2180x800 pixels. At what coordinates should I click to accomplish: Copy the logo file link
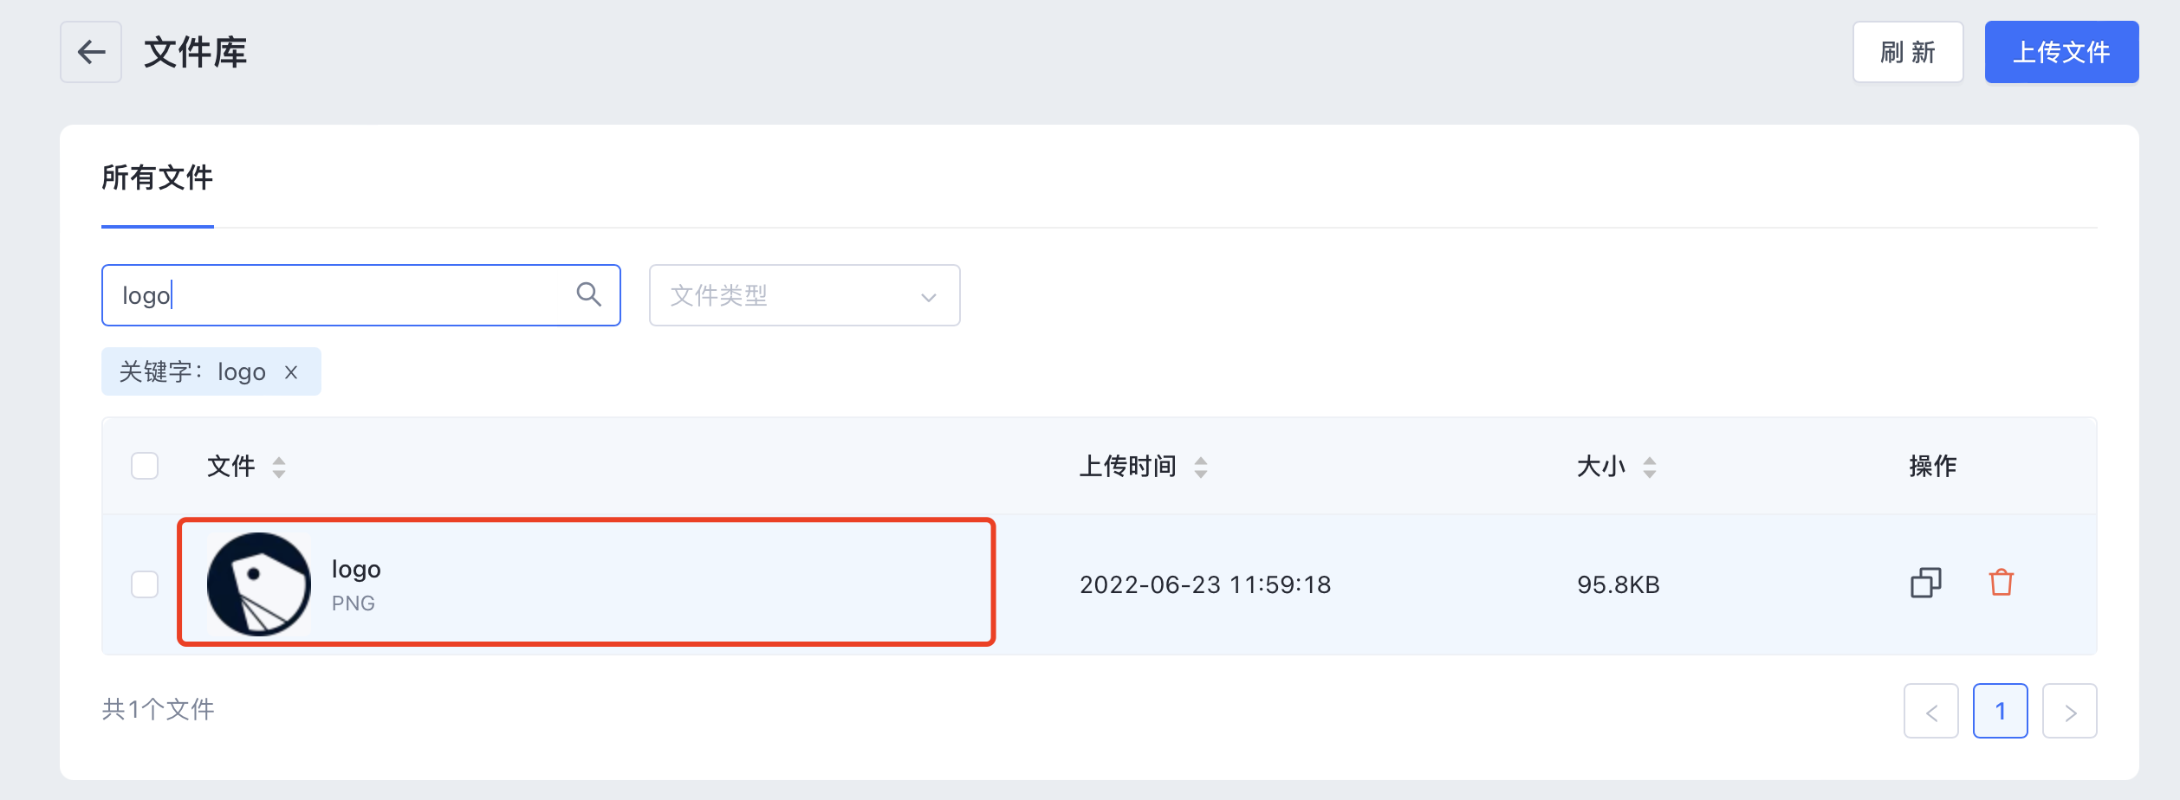tap(1925, 583)
